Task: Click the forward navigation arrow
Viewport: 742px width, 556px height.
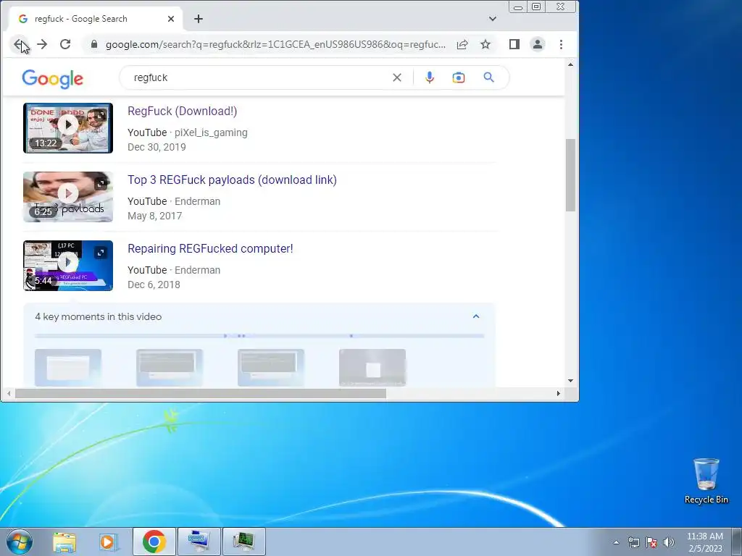Action: click(x=42, y=44)
